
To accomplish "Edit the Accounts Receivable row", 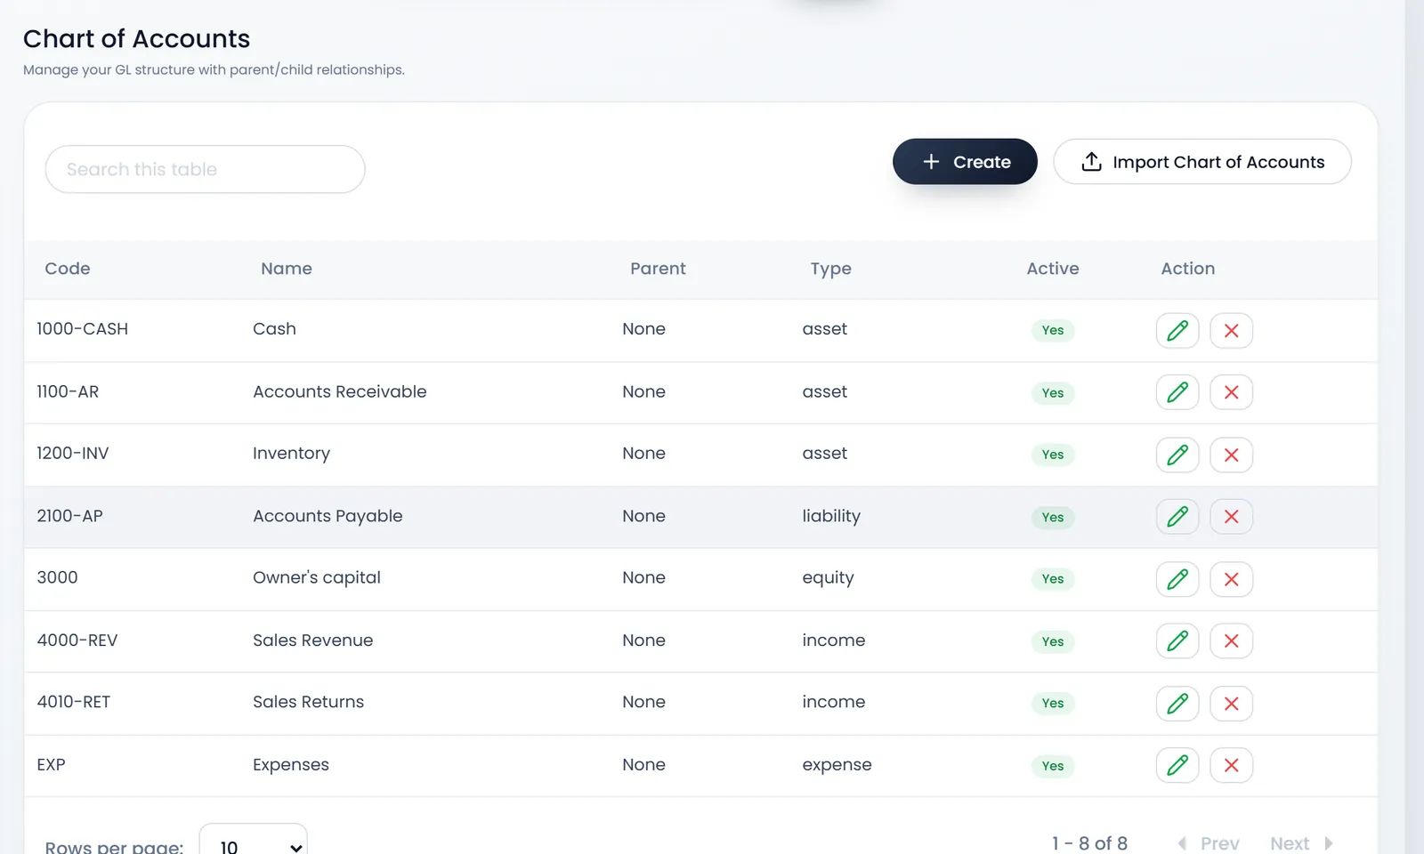I will tap(1177, 392).
